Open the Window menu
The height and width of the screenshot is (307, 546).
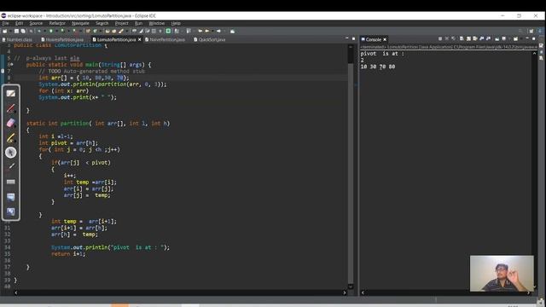point(157,23)
